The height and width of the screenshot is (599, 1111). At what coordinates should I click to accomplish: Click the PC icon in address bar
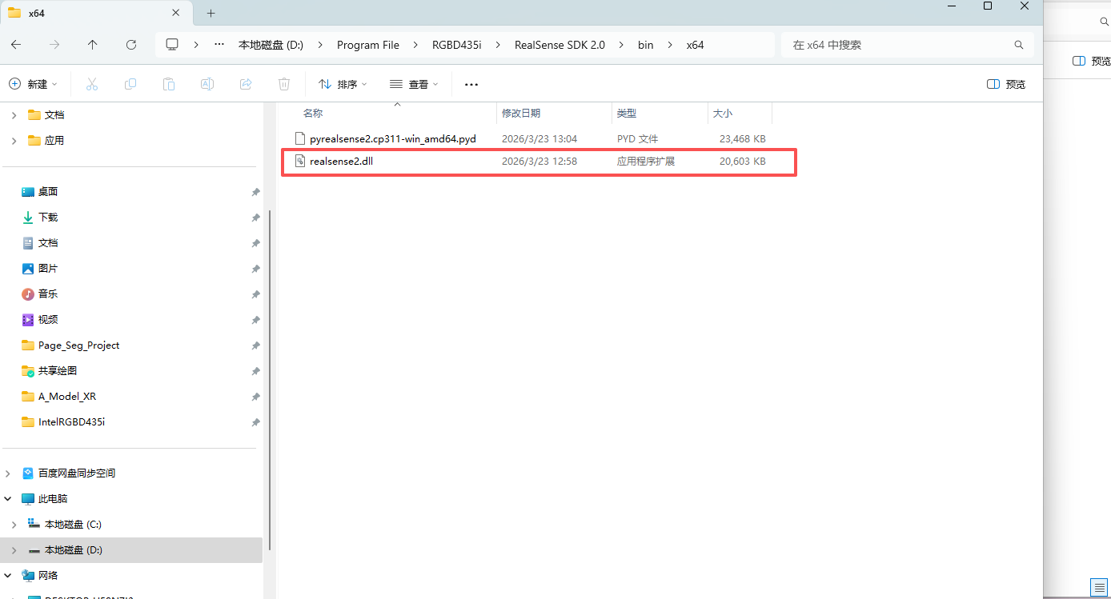pyautogui.click(x=172, y=45)
